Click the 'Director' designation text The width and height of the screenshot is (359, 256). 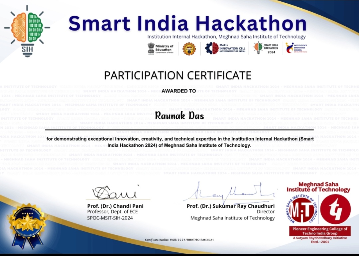coord(266,212)
